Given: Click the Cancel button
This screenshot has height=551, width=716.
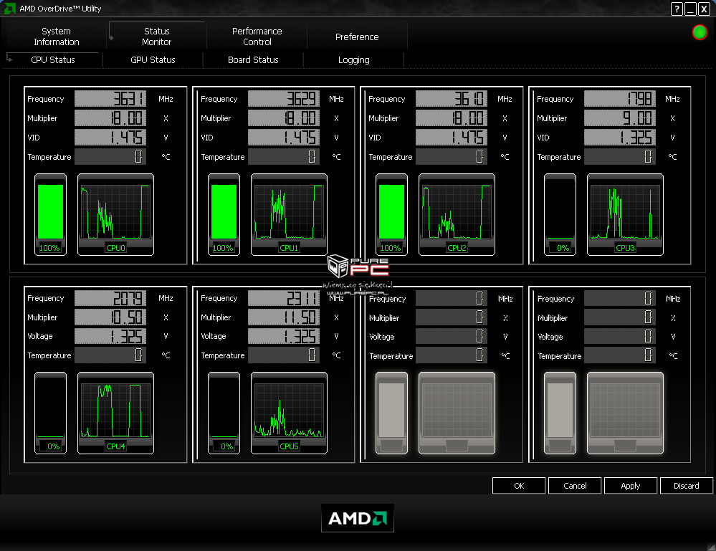Looking at the screenshot, I should 575,486.
